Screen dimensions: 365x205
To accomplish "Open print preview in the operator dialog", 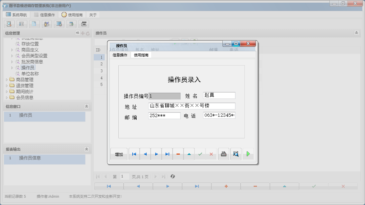I will [x=236, y=154].
